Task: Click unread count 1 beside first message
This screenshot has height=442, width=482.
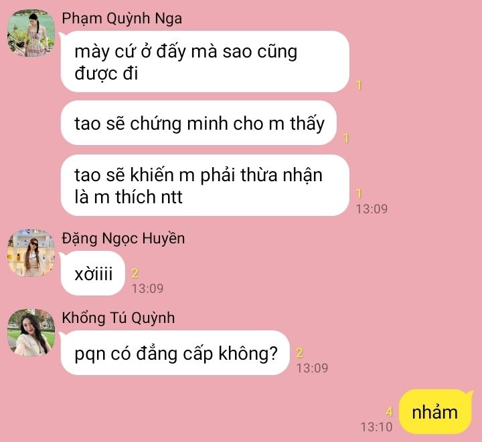Action: pos(359,86)
